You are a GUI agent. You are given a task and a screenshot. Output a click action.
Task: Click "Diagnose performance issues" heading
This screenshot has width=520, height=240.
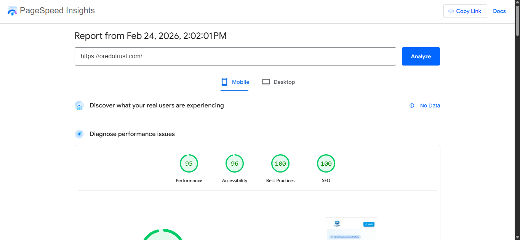coord(132,134)
